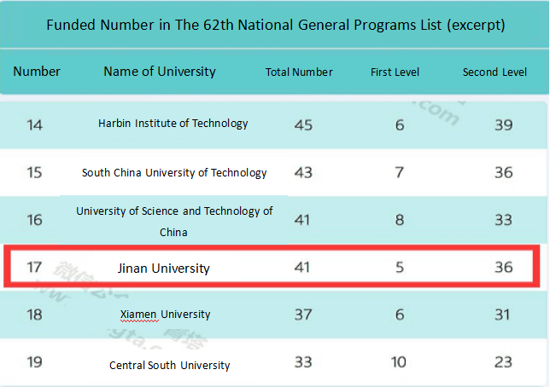Click USTC second level value 33

(x=504, y=220)
